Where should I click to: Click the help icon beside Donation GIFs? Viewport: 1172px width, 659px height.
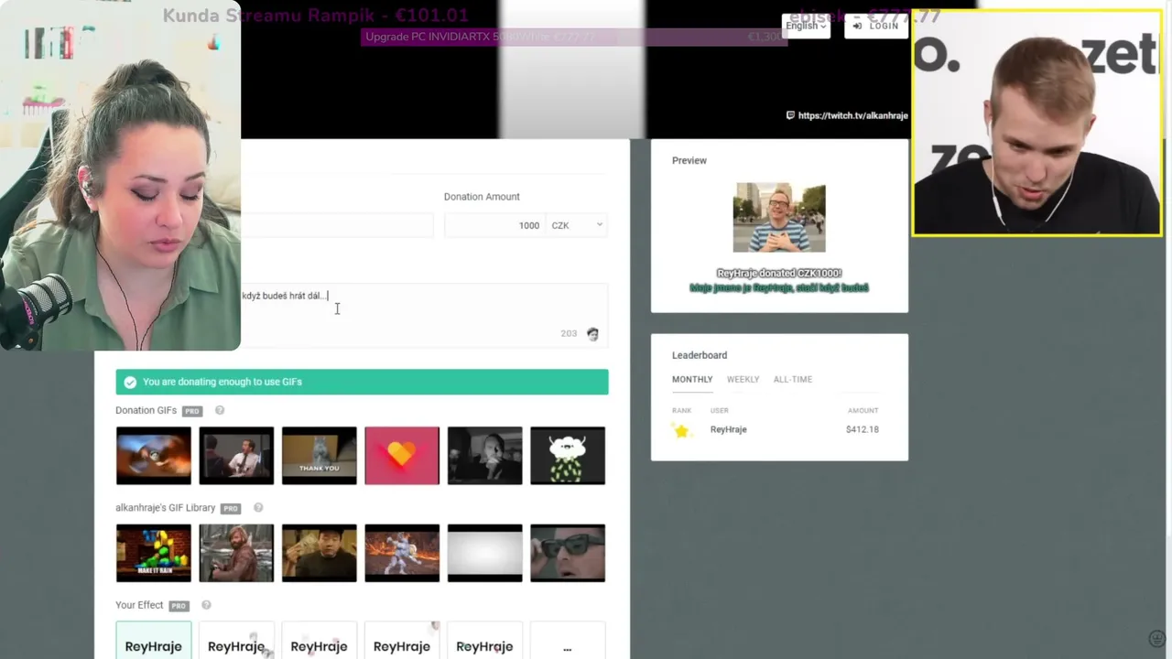point(220,410)
